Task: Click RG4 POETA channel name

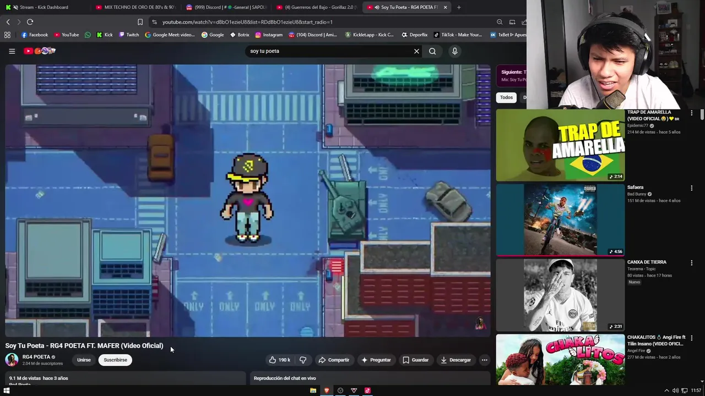Action: coord(36,357)
